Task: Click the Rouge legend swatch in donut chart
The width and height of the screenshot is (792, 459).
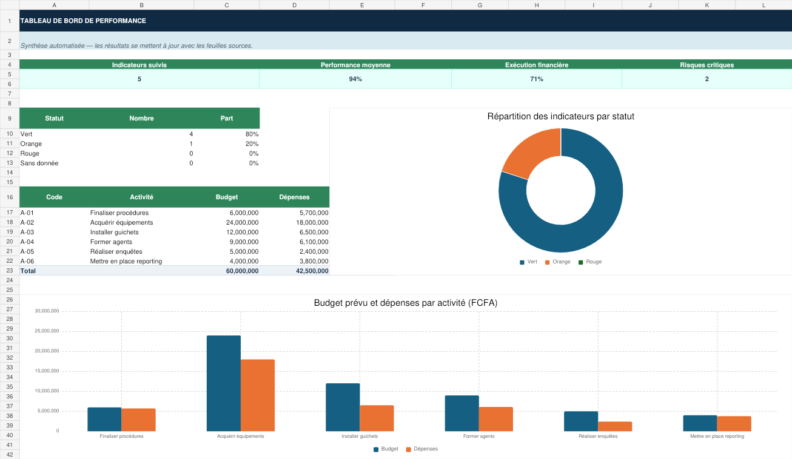Action: (580, 262)
